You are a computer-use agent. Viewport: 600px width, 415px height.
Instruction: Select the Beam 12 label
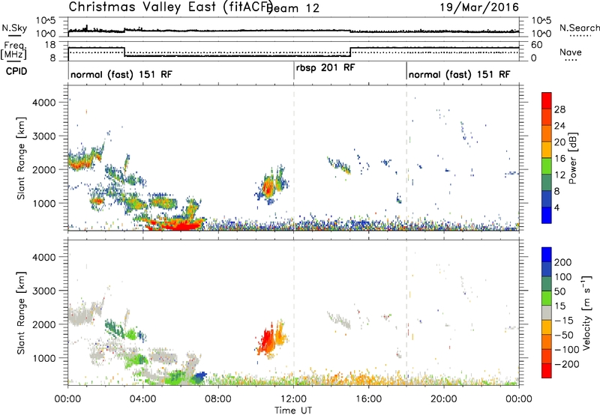[293, 8]
